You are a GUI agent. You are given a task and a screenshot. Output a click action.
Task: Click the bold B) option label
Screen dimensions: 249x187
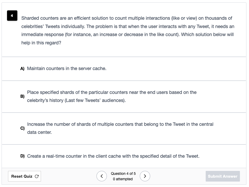pos(22,96)
